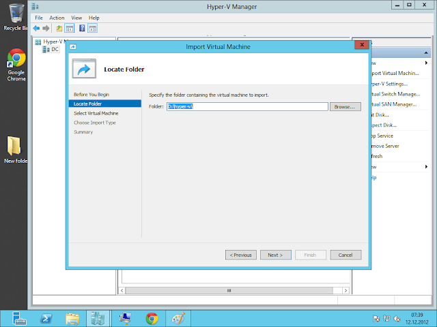Open Server Manager from the taskbar
Image resolution: width=437 pixels, height=327 pixels.
click(x=19, y=318)
